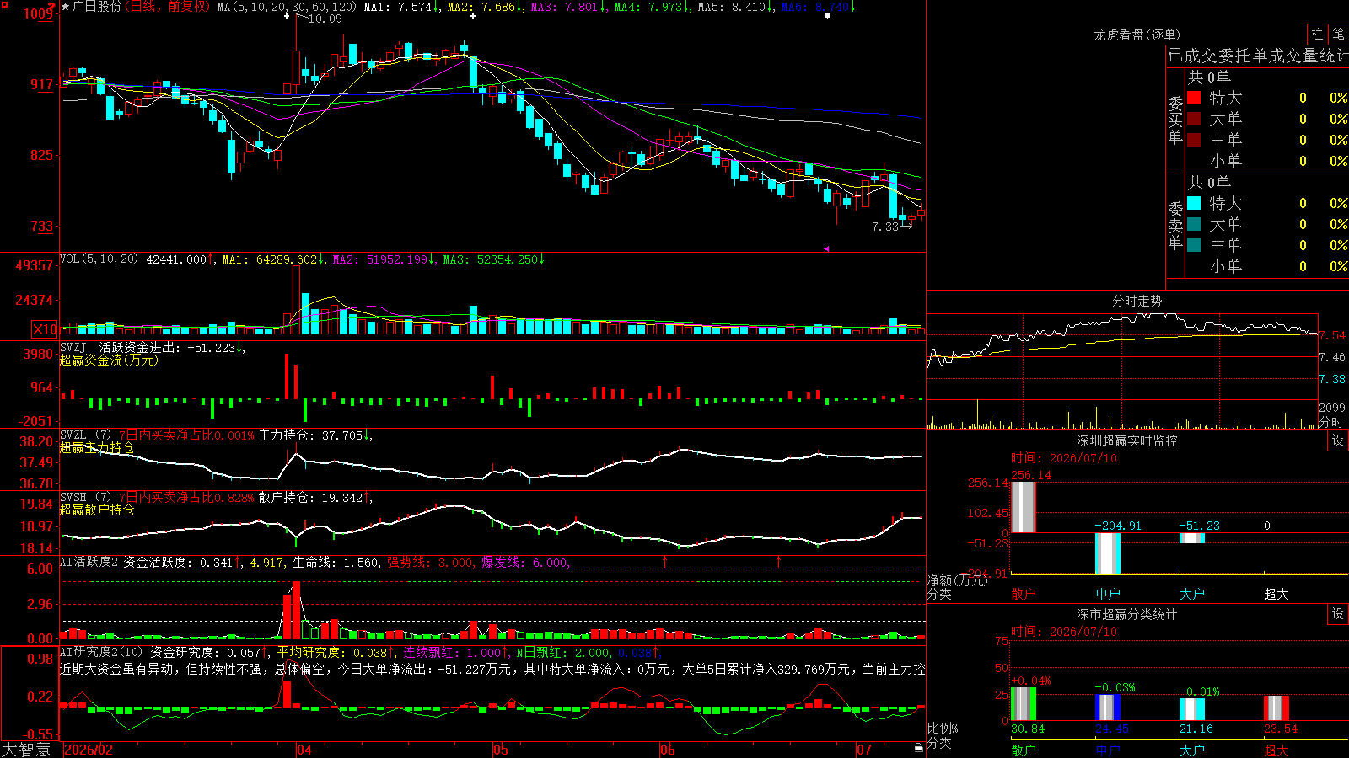The image size is (1349, 758).
Task: Click the lock icon on timeline
Action: [919, 748]
